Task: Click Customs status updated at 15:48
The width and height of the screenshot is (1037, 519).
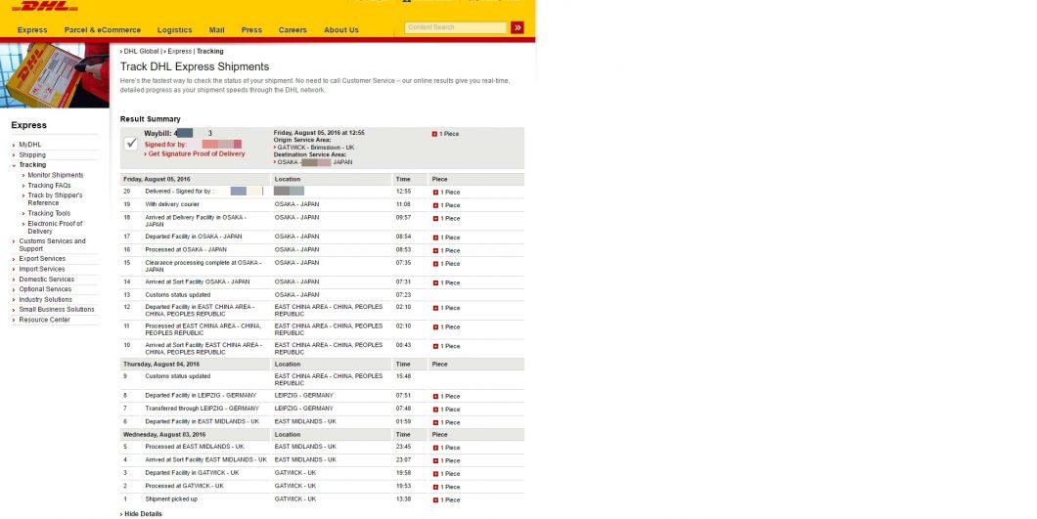Action: tap(178, 376)
